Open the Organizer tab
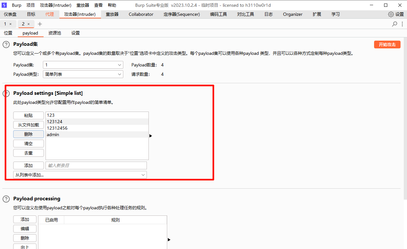This screenshot has width=407, height=249. click(x=293, y=14)
